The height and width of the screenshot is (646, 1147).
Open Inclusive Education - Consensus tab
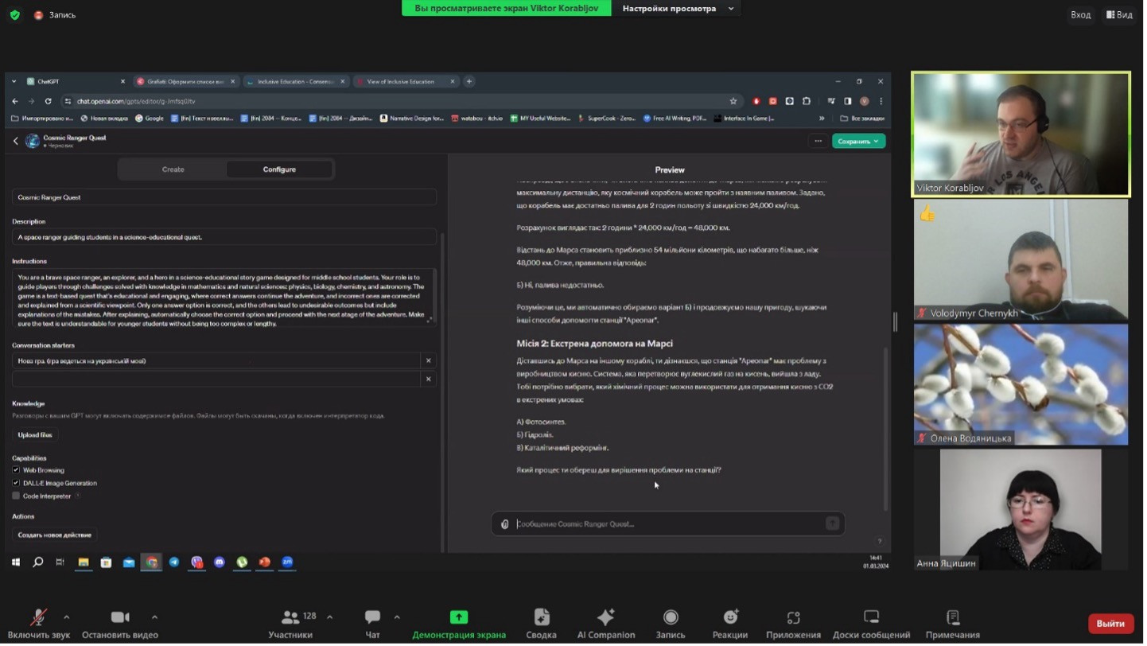click(296, 81)
